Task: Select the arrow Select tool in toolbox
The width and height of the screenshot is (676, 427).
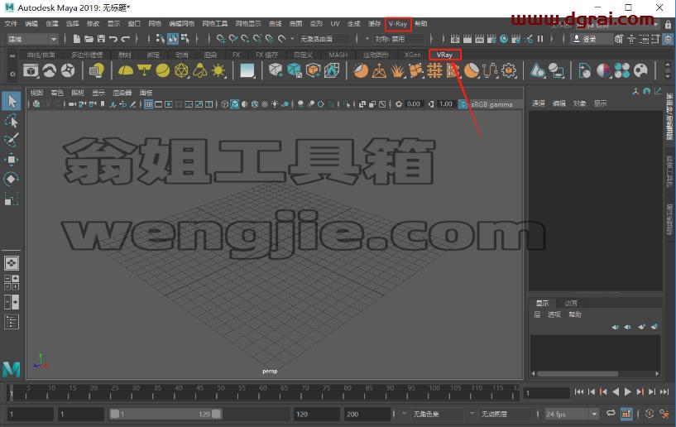Action: [x=12, y=101]
